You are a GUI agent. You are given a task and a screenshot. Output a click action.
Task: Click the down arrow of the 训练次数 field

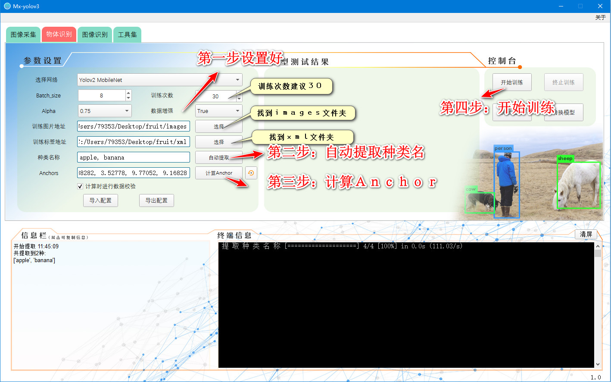point(239,99)
